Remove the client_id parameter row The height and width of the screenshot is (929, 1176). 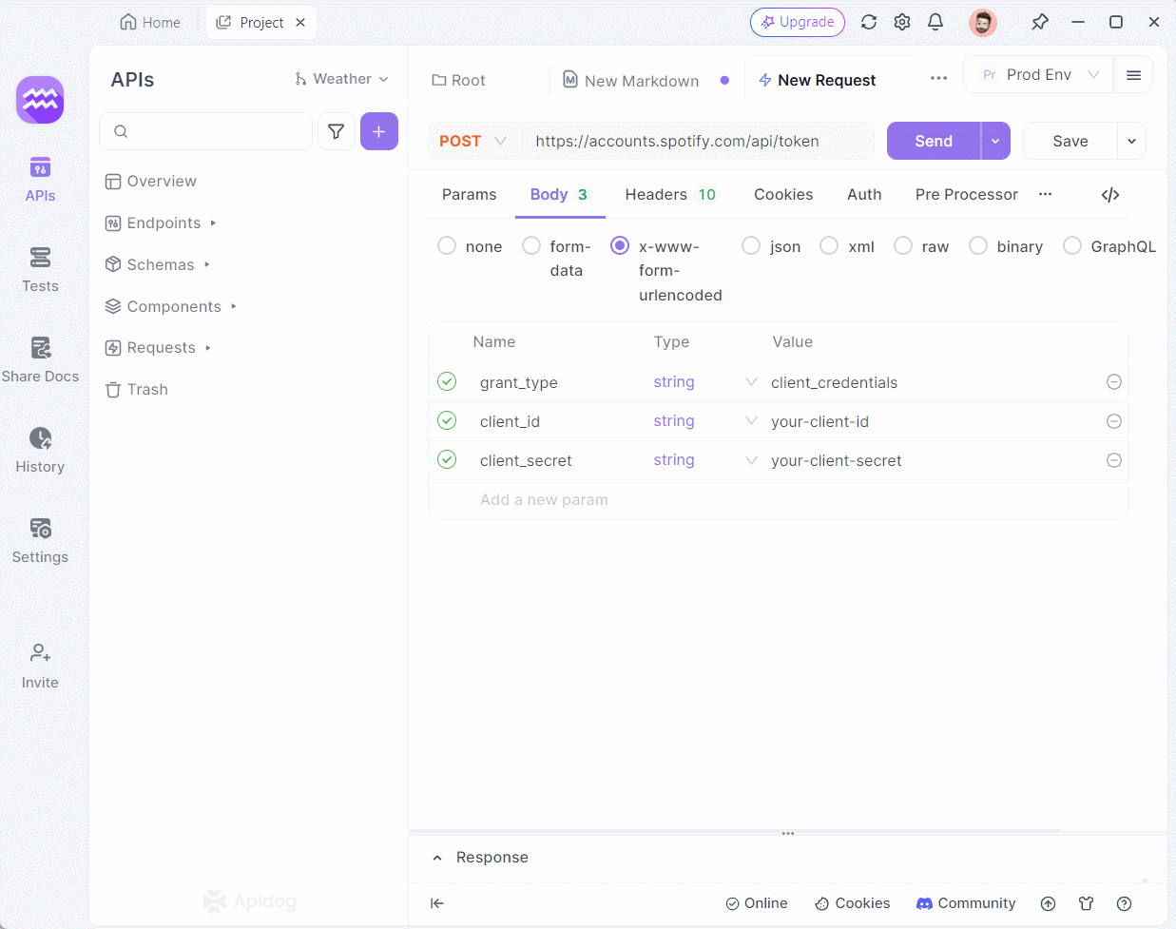pos(1114,421)
